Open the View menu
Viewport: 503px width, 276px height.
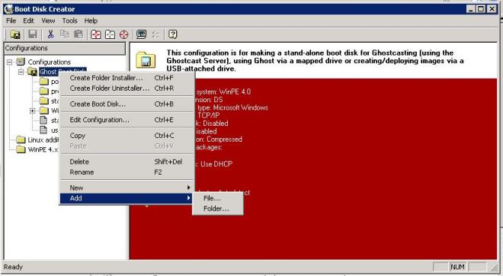tap(48, 21)
